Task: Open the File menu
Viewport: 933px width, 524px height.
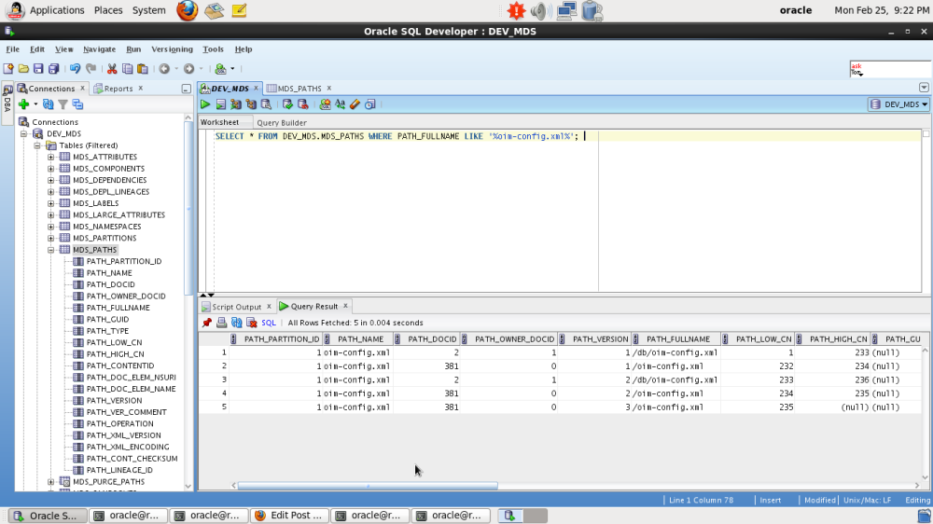Action: click(12, 49)
